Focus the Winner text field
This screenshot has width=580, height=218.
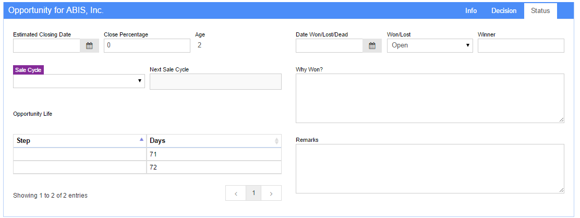[521, 46]
